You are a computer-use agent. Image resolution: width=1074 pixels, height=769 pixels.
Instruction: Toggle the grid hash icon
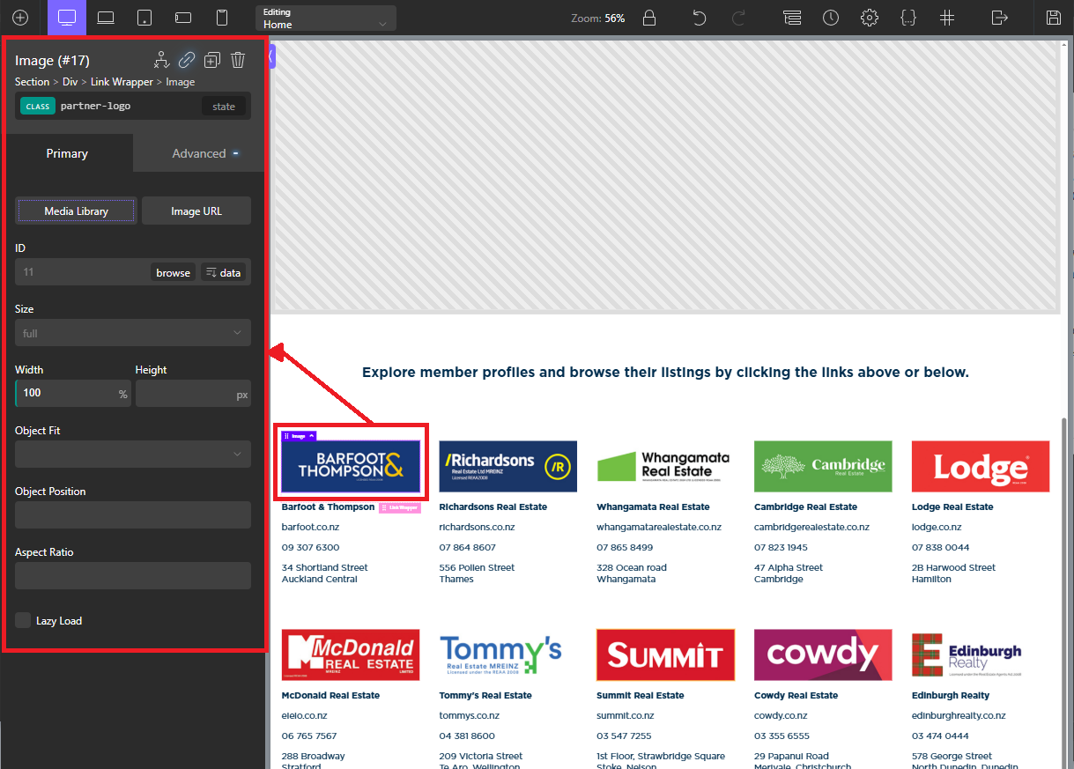[947, 18]
